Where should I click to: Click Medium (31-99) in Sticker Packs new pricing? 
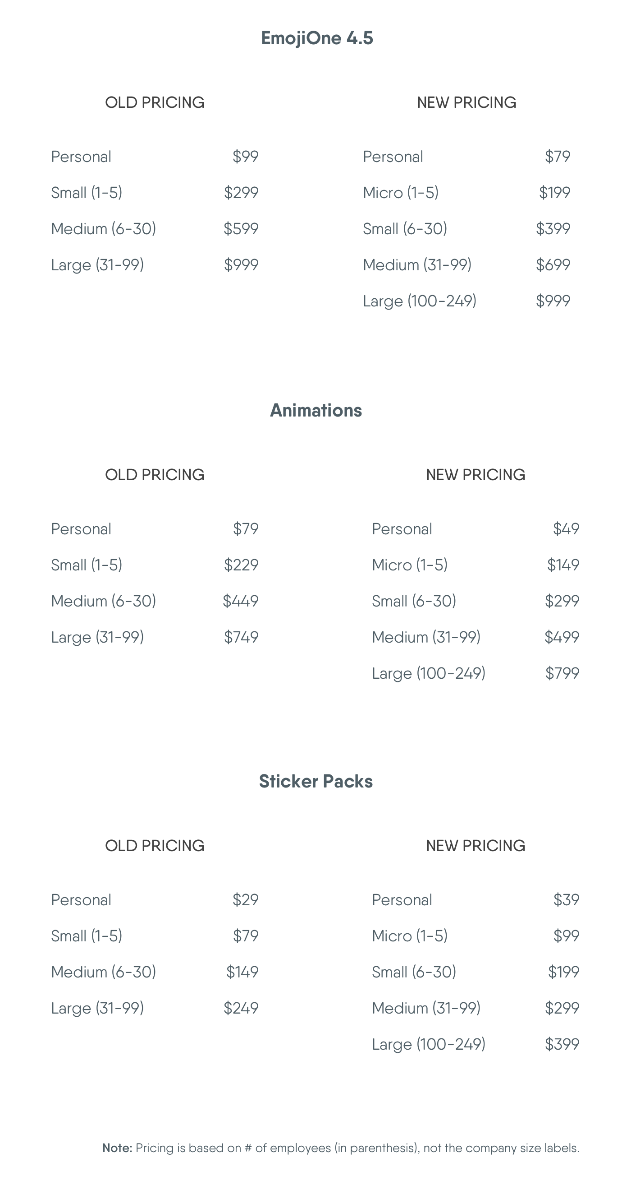coord(426,1008)
